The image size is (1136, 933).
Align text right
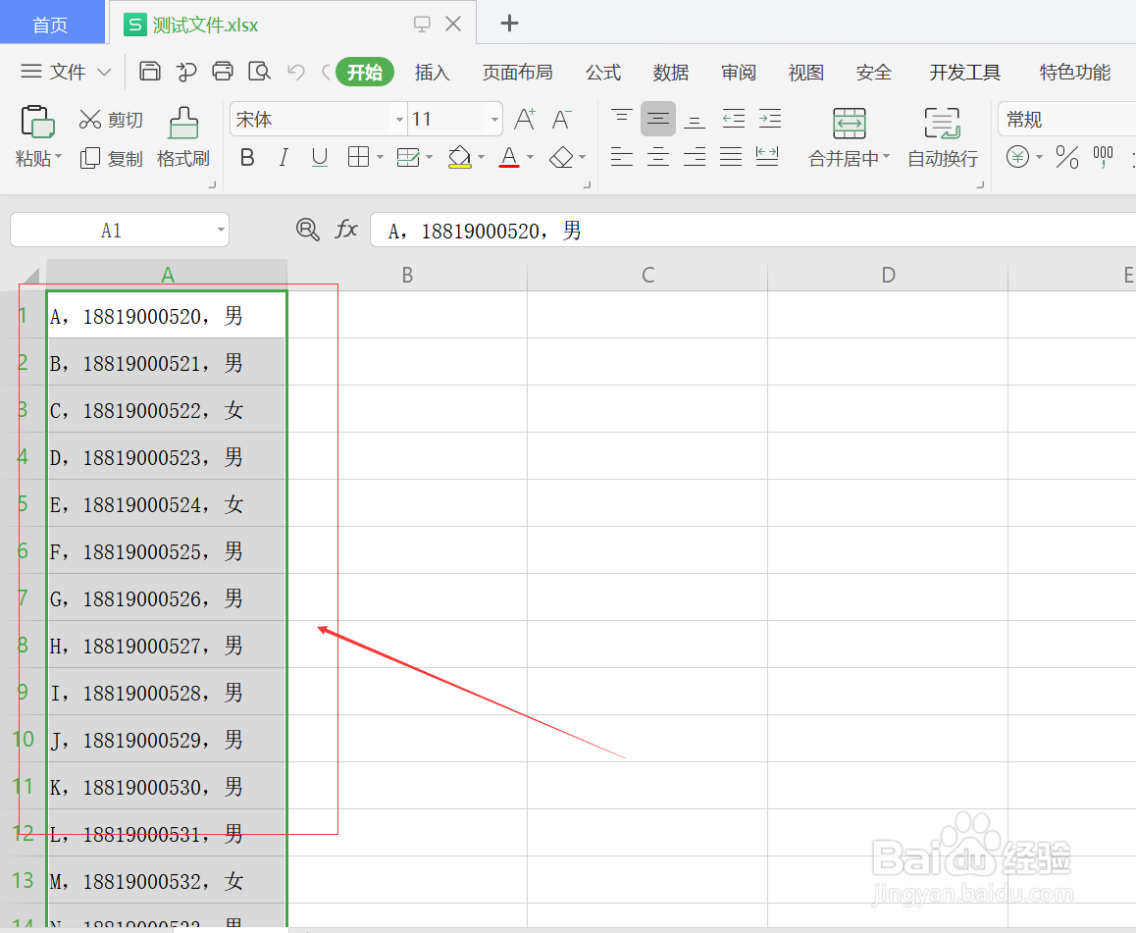[x=695, y=156]
